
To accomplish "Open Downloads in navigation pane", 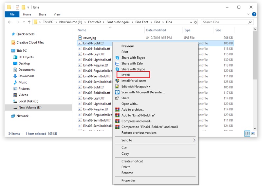I will [x=26, y=76].
